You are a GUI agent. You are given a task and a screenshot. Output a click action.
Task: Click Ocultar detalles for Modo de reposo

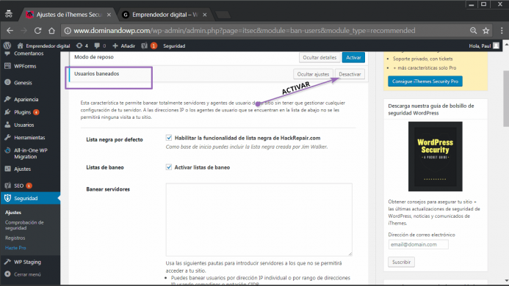click(320, 57)
